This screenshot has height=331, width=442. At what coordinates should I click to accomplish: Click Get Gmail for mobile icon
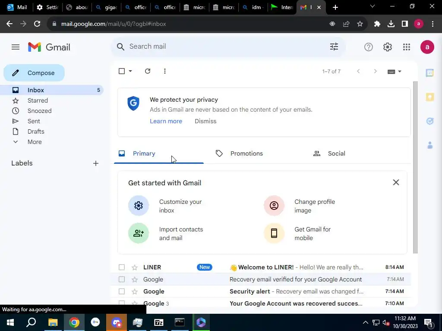274,233
